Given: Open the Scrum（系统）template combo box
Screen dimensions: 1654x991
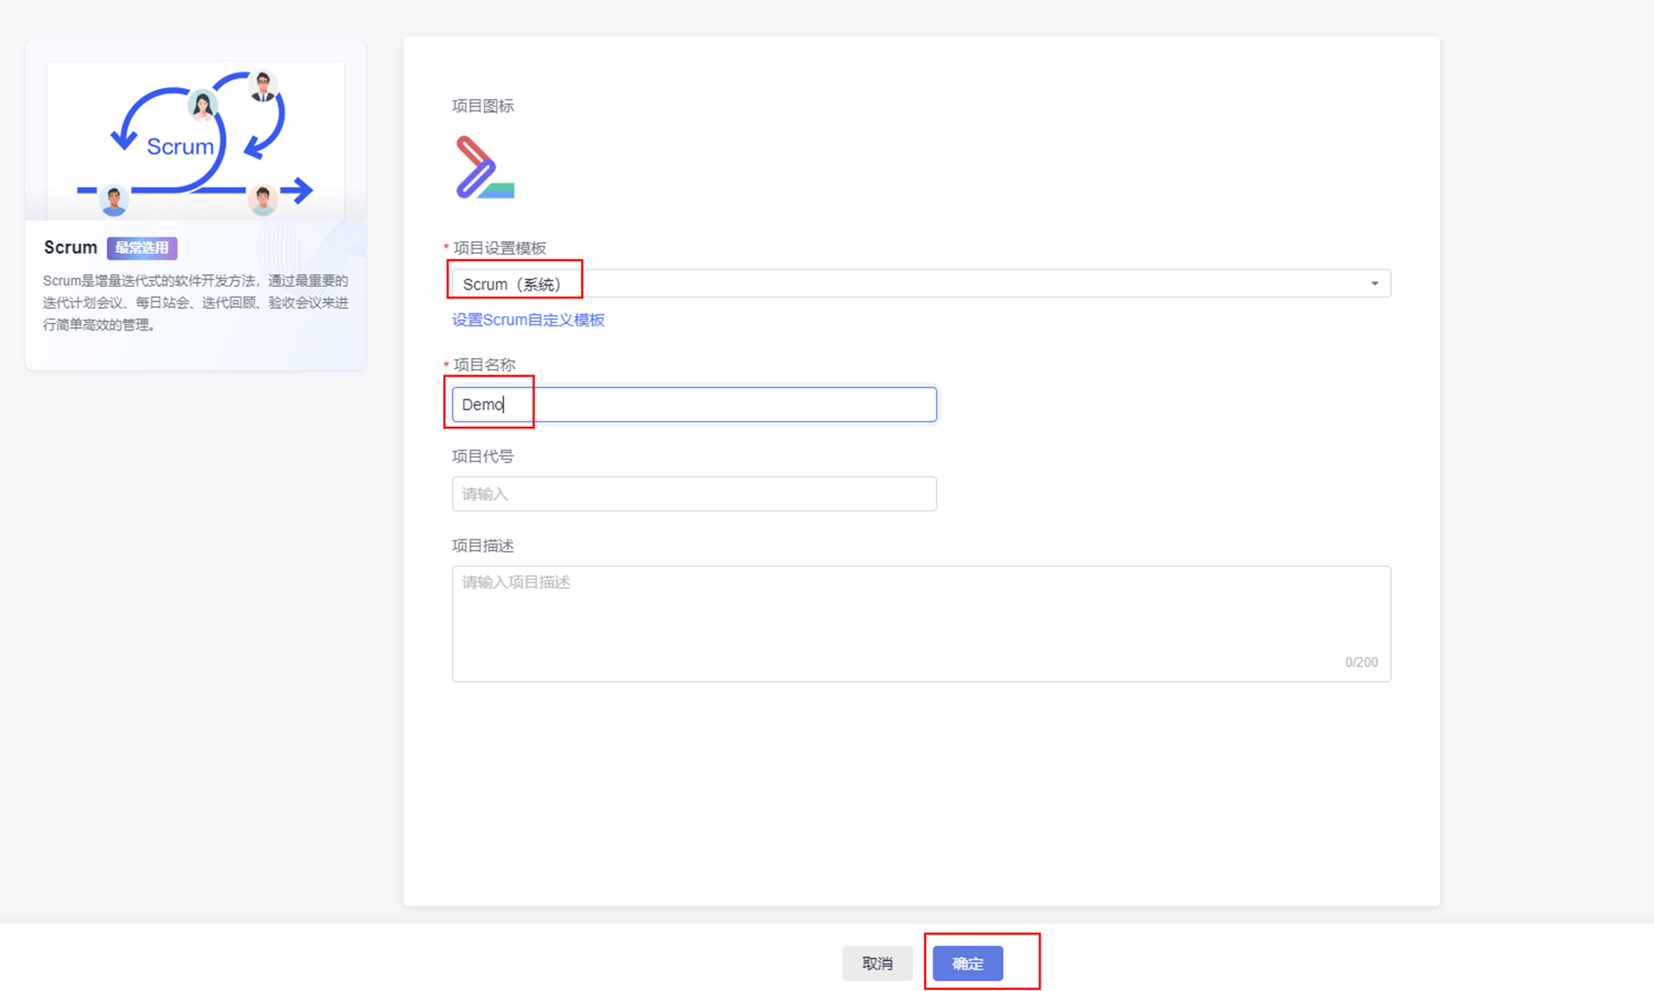Looking at the screenshot, I should click(x=917, y=284).
